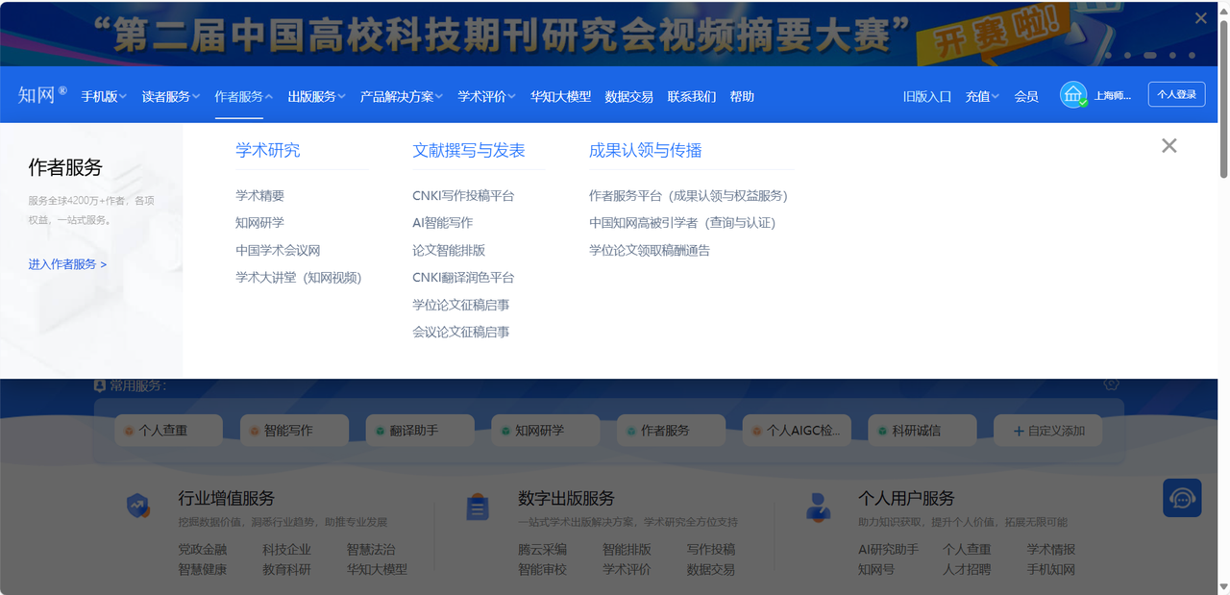The width and height of the screenshot is (1230, 595).
Task: Click the 个人登录 button
Action: (1177, 94)
